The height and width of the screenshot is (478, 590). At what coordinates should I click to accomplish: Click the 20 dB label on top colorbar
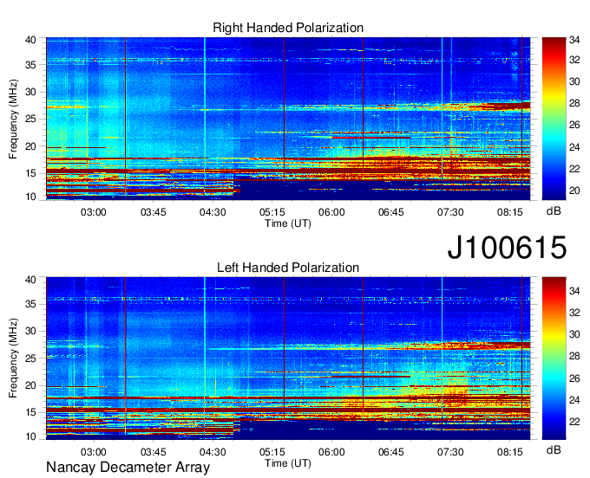pos(574,191)
